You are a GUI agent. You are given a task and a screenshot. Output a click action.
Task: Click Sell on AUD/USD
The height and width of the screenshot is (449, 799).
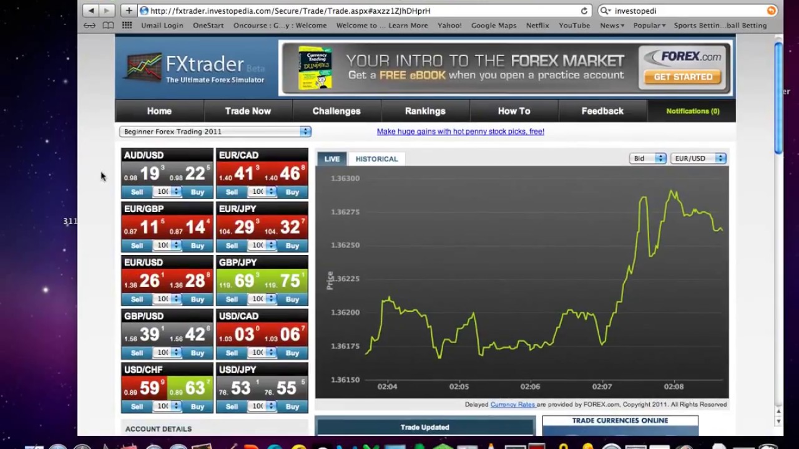(x=137, y=192)
